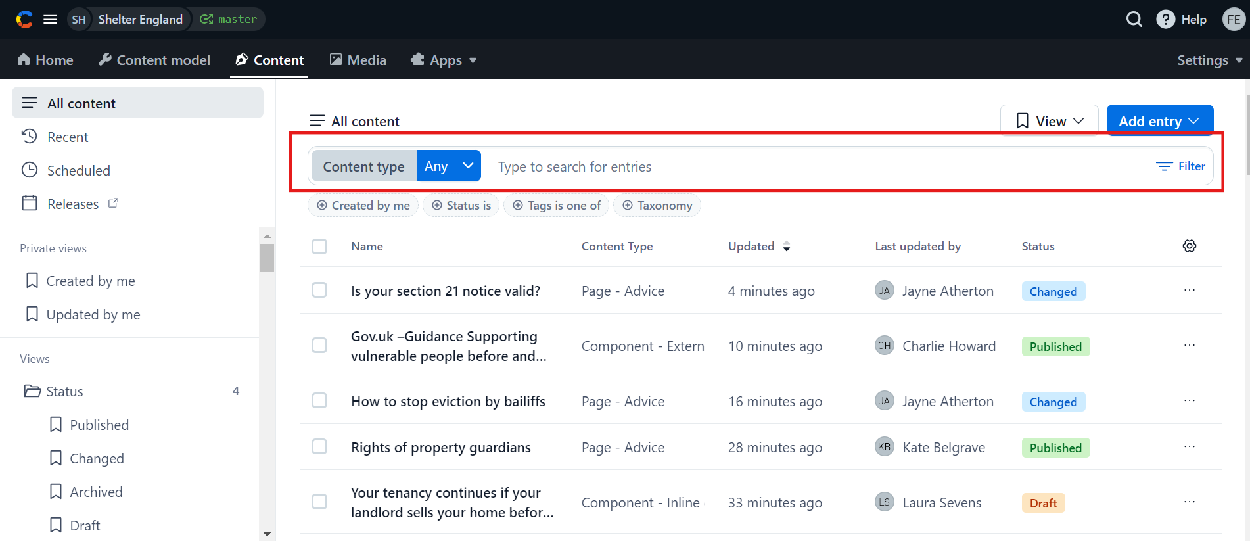This screenshot has width=1250, height=541.
Task: Open the Created by me private view
Action: click(x=80, y=281)
